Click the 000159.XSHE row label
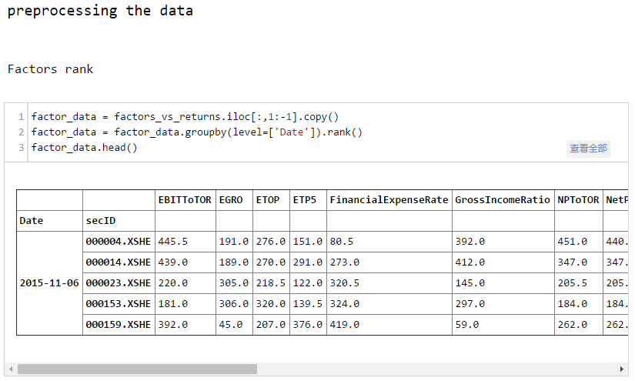Screen dimensions: 635x381 (x=118, y=325)
